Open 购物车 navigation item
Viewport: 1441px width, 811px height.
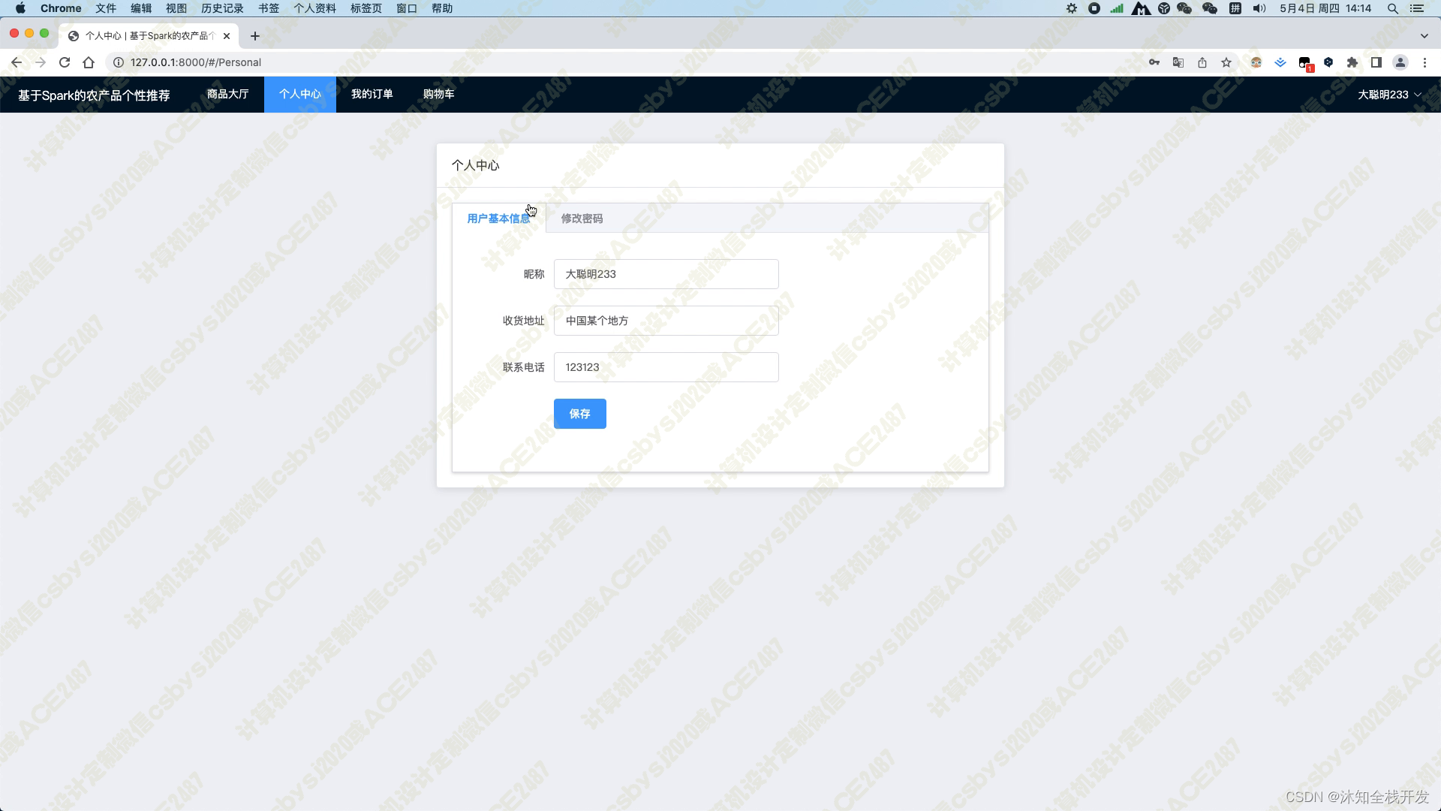pyautogui.click(x=438, y=94)
